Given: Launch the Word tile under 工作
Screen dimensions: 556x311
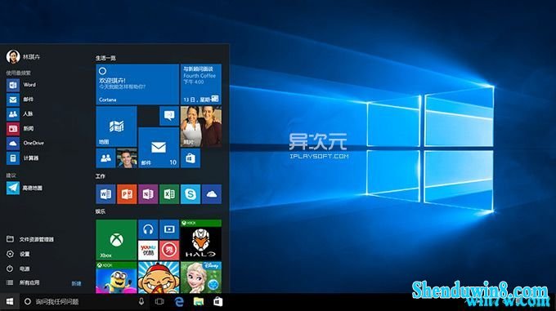Looking at the screenshot, I should (105, 194).
